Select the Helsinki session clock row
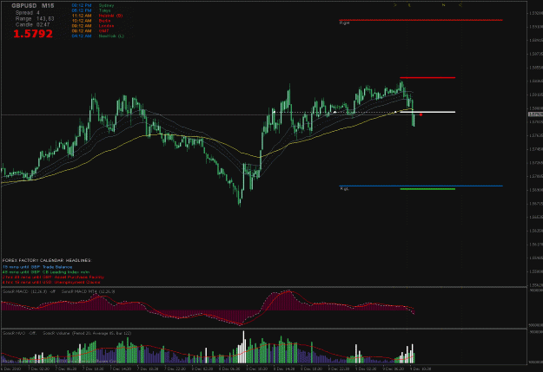The image size is (543, 372). [97, 16]
